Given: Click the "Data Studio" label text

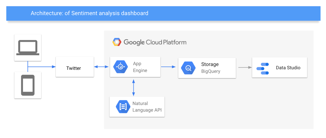Looking at the screenshot, I should (x=288, y=68).
